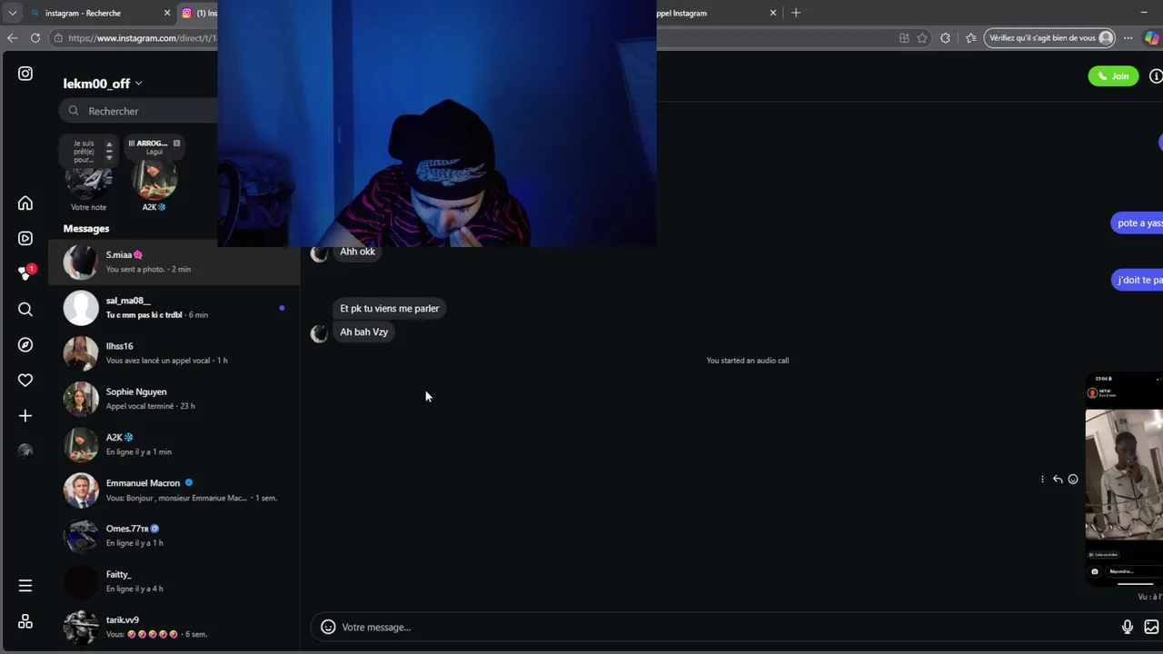Open sal_ma08__ unread conversation

pyautogui.click(x=174, y=307)
